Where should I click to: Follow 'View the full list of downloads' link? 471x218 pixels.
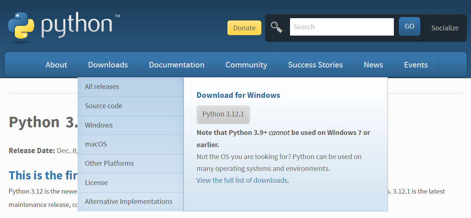pos(242,181)
